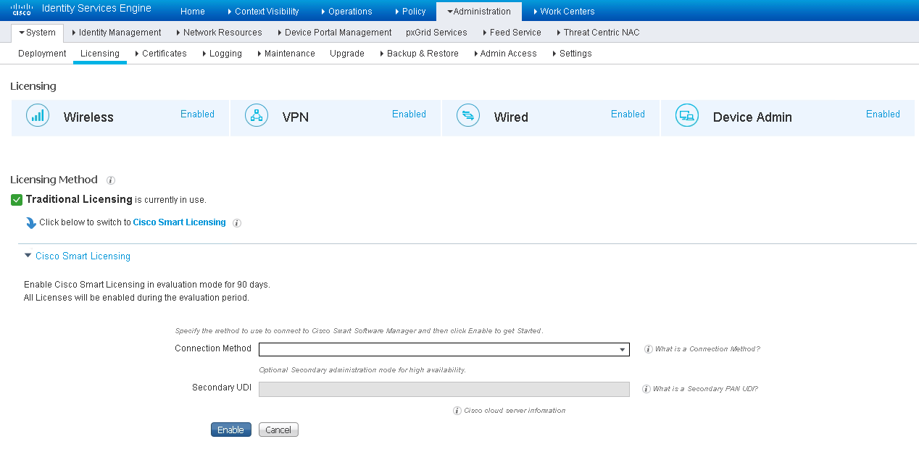The height and width of the screenshot is (452, 919).
Task: Click the info icon next to Cisco Smart Licensing
Action: click(236, 223)
